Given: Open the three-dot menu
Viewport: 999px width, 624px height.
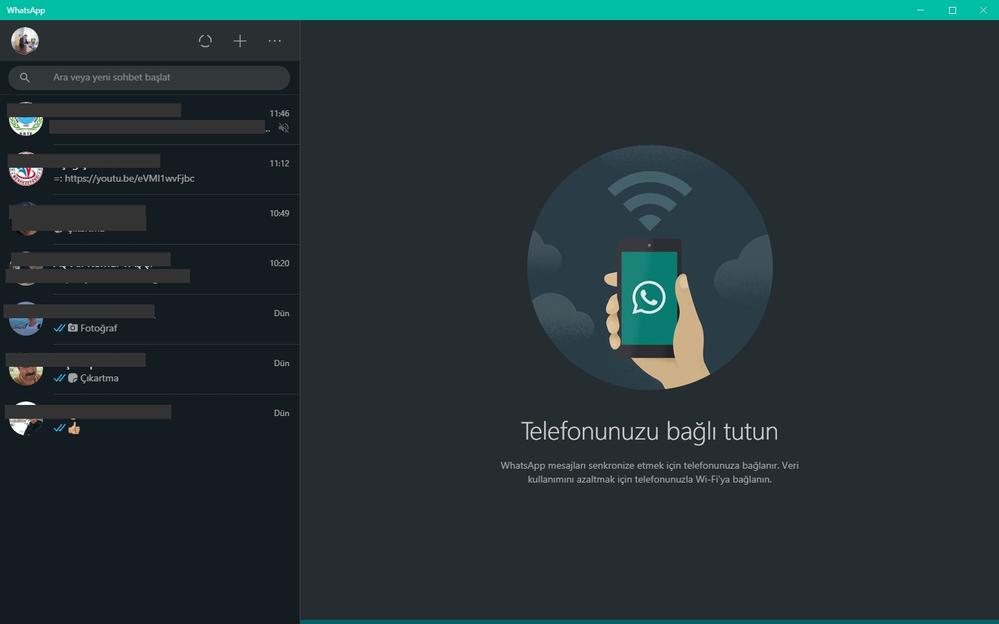Looking at the screenshot, I should 275,41.
